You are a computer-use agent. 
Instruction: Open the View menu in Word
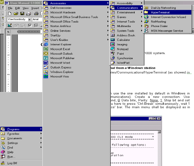click(x=25, y=8)
